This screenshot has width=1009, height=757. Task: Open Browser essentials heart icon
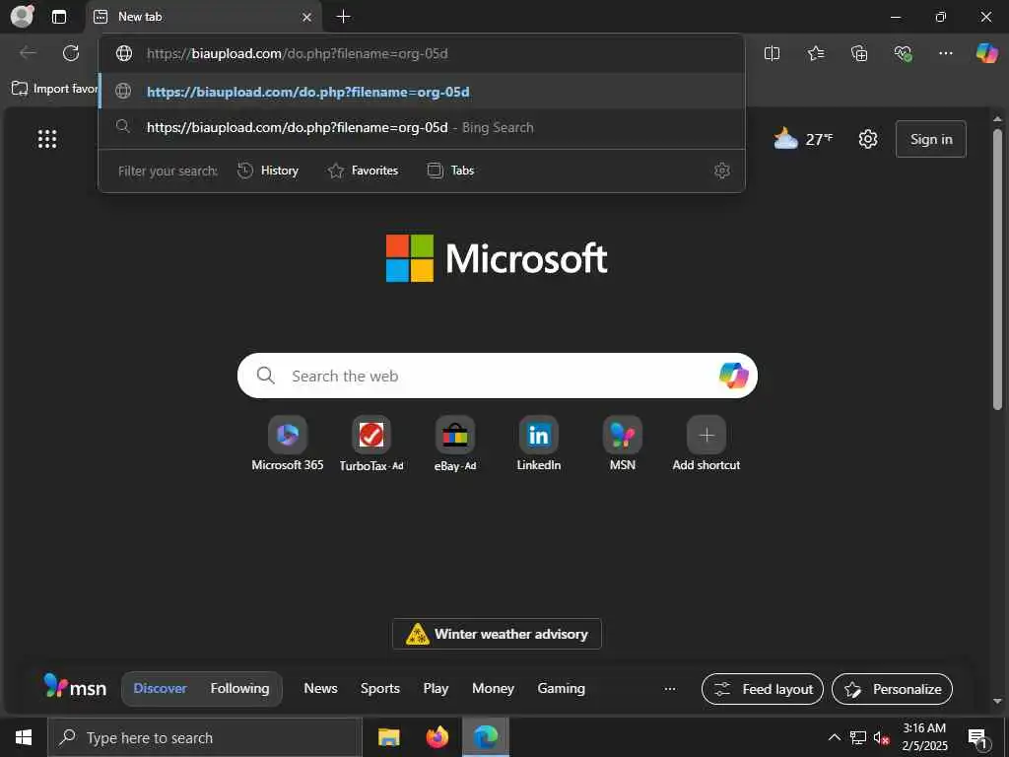point(903,53)
